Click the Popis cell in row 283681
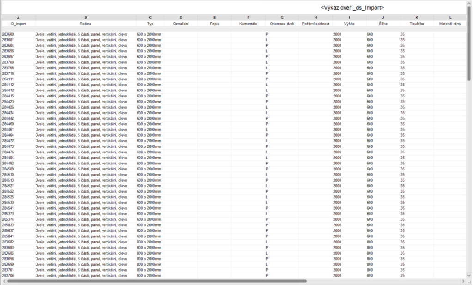Screen dimensions: 473x285 tap(214, 40)
